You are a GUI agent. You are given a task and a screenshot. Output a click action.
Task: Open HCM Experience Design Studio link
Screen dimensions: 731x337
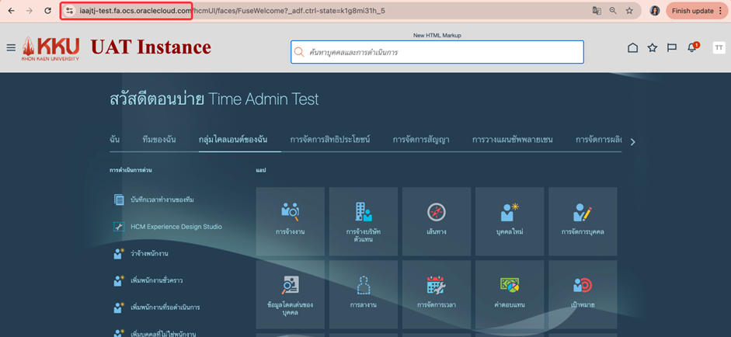tap(176, 227)
